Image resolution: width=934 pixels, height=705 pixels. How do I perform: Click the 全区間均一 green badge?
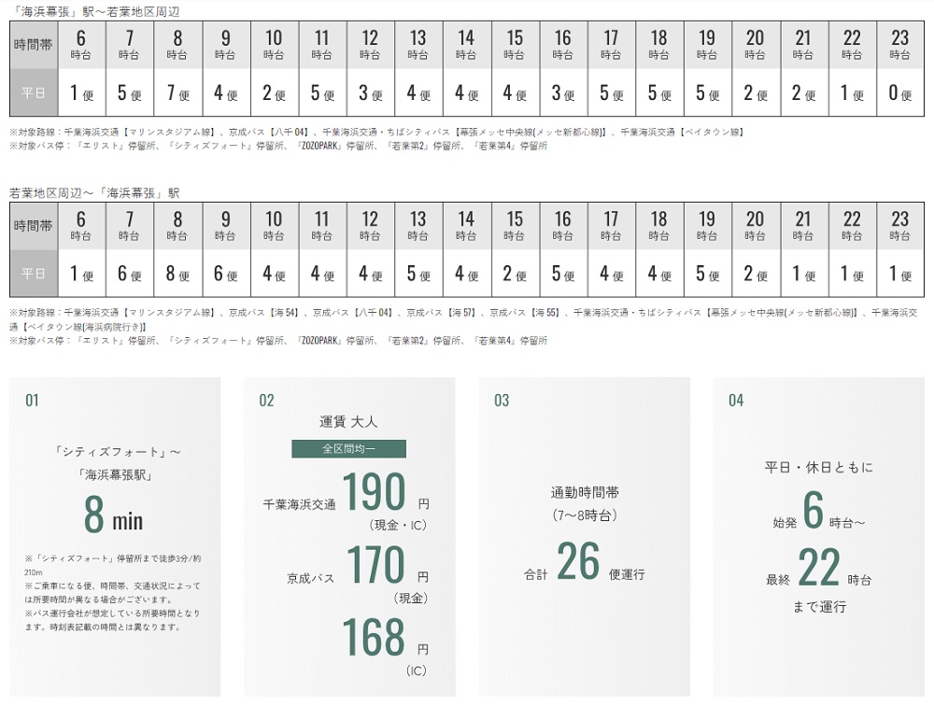(x=348, y=448)
